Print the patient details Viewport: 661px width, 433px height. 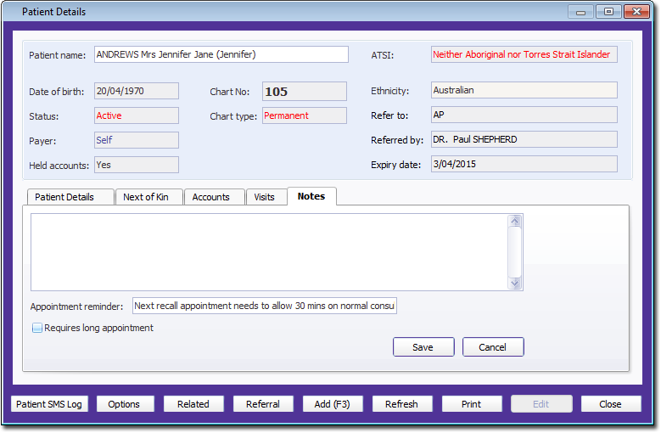click(471, 404)
